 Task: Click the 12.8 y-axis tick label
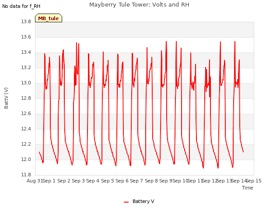coord(26,98)
